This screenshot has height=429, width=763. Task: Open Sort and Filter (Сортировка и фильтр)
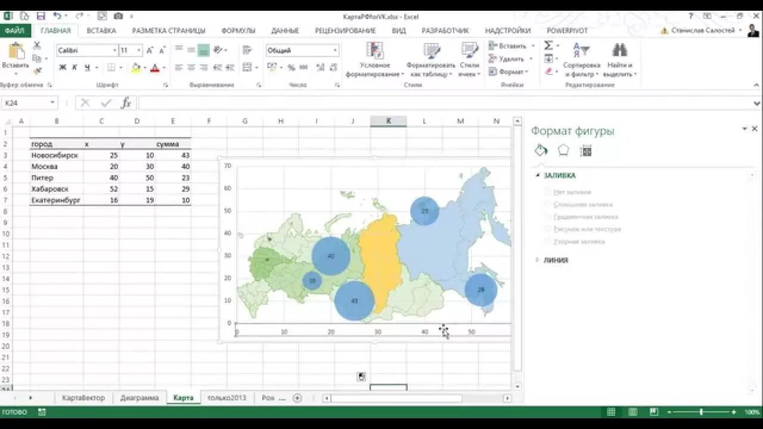(x=581, y=60)
